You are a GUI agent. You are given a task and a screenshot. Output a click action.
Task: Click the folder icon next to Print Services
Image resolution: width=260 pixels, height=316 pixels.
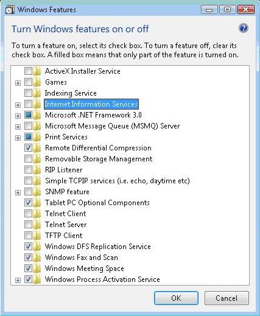(37, 137)
